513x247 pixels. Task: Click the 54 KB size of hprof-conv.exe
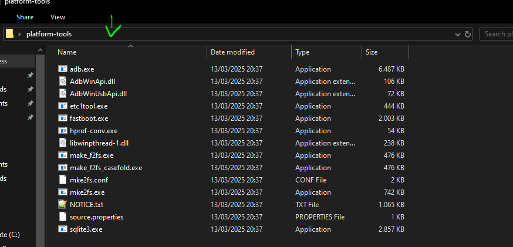(x=396, y=130)
